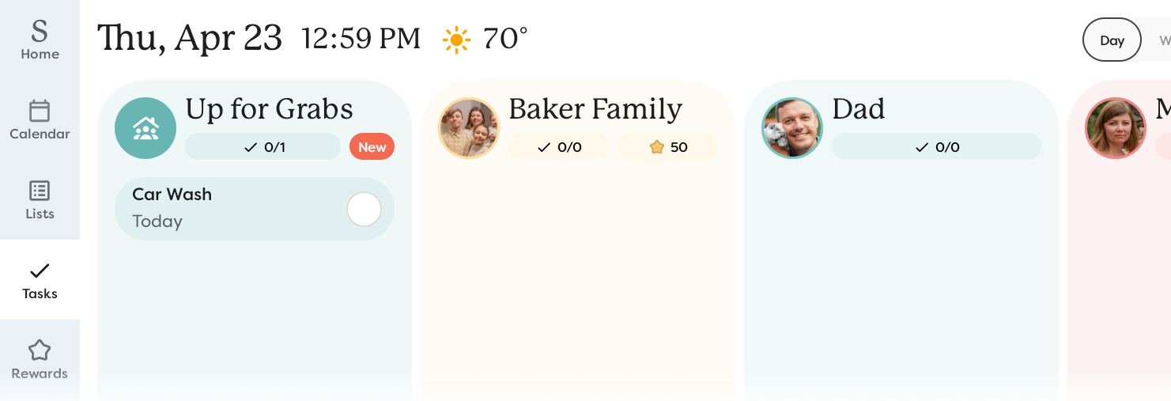Click the Up for Grabs house icon
The height and width of the screenshot is (401, 1171).
(145, 128)
